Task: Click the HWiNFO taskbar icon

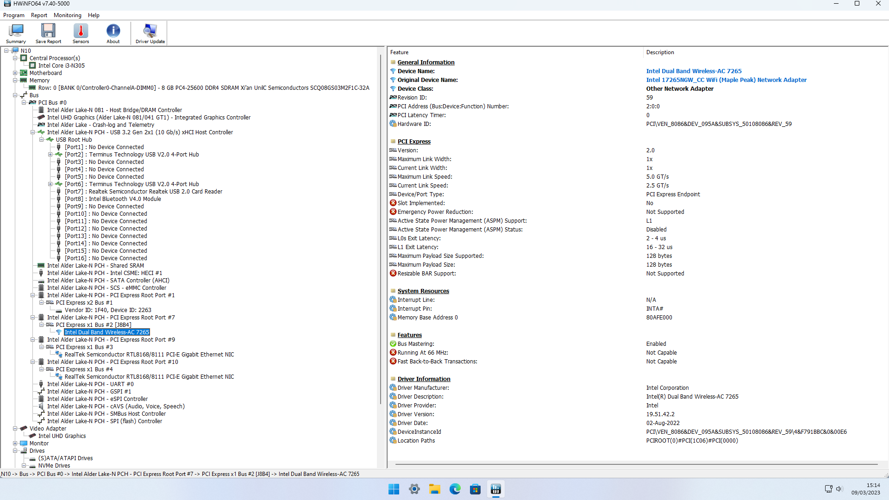Action: pos(495,489)
